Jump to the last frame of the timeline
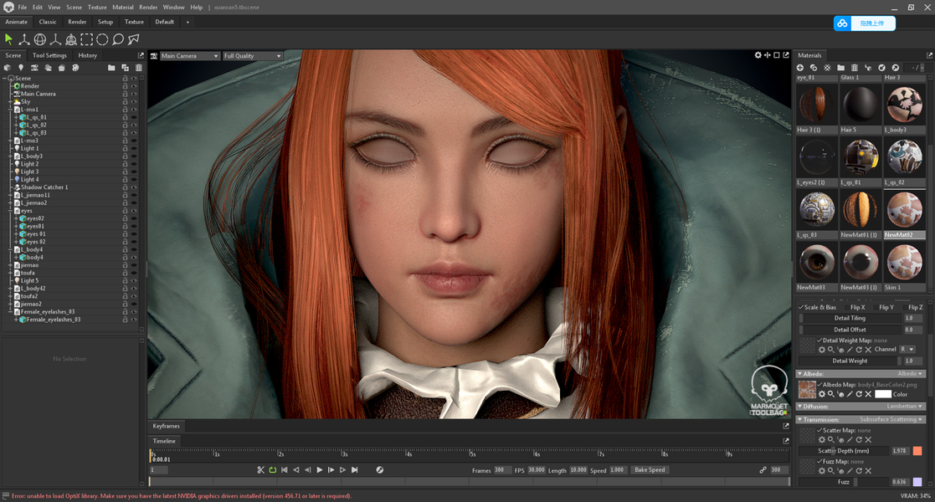 [x=355, y=470]
